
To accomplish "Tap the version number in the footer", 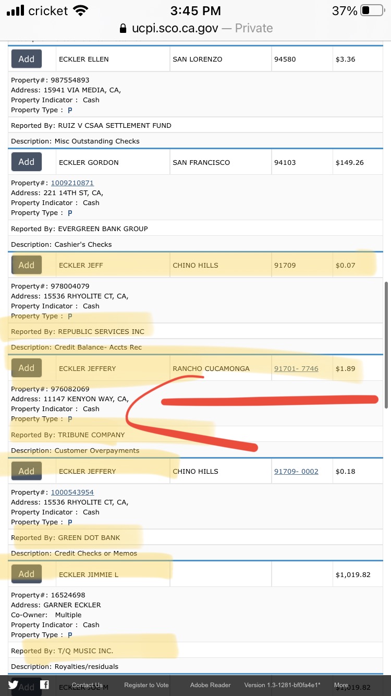I will (283, 685).
